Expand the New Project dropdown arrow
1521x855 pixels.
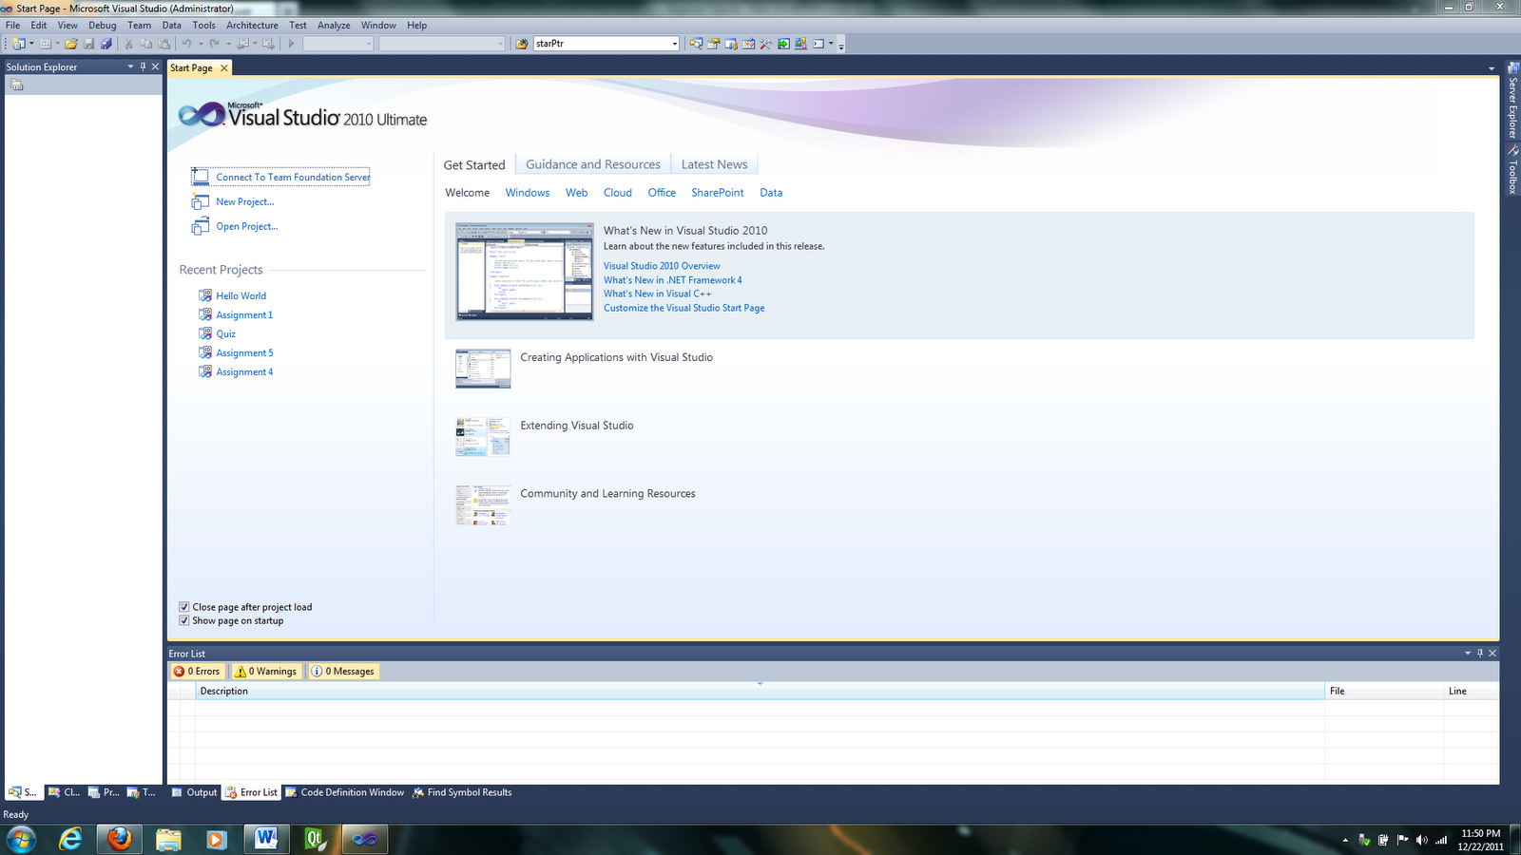(31, 43)
